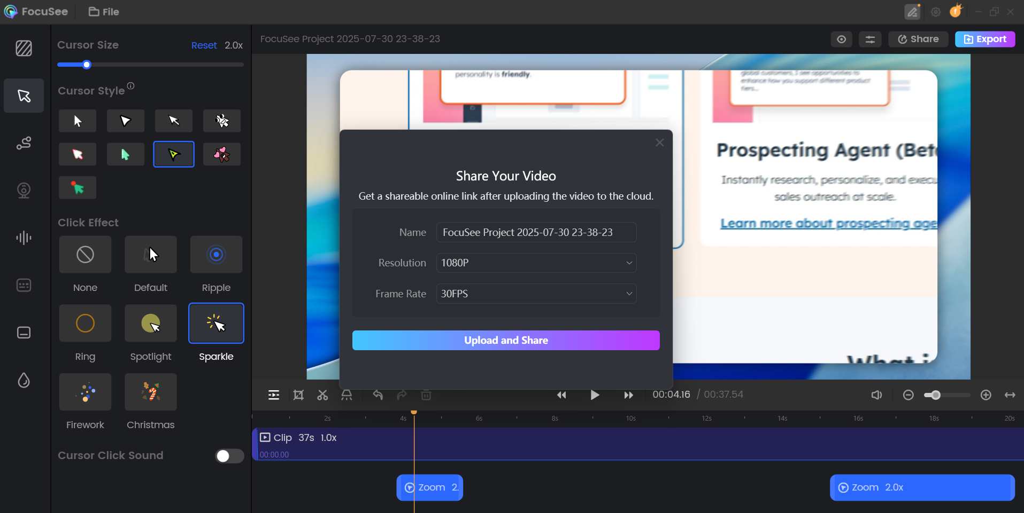Viewport: 1024px width, 513px height.
Task: Click Upload and Share button
Action: point(506,341)
